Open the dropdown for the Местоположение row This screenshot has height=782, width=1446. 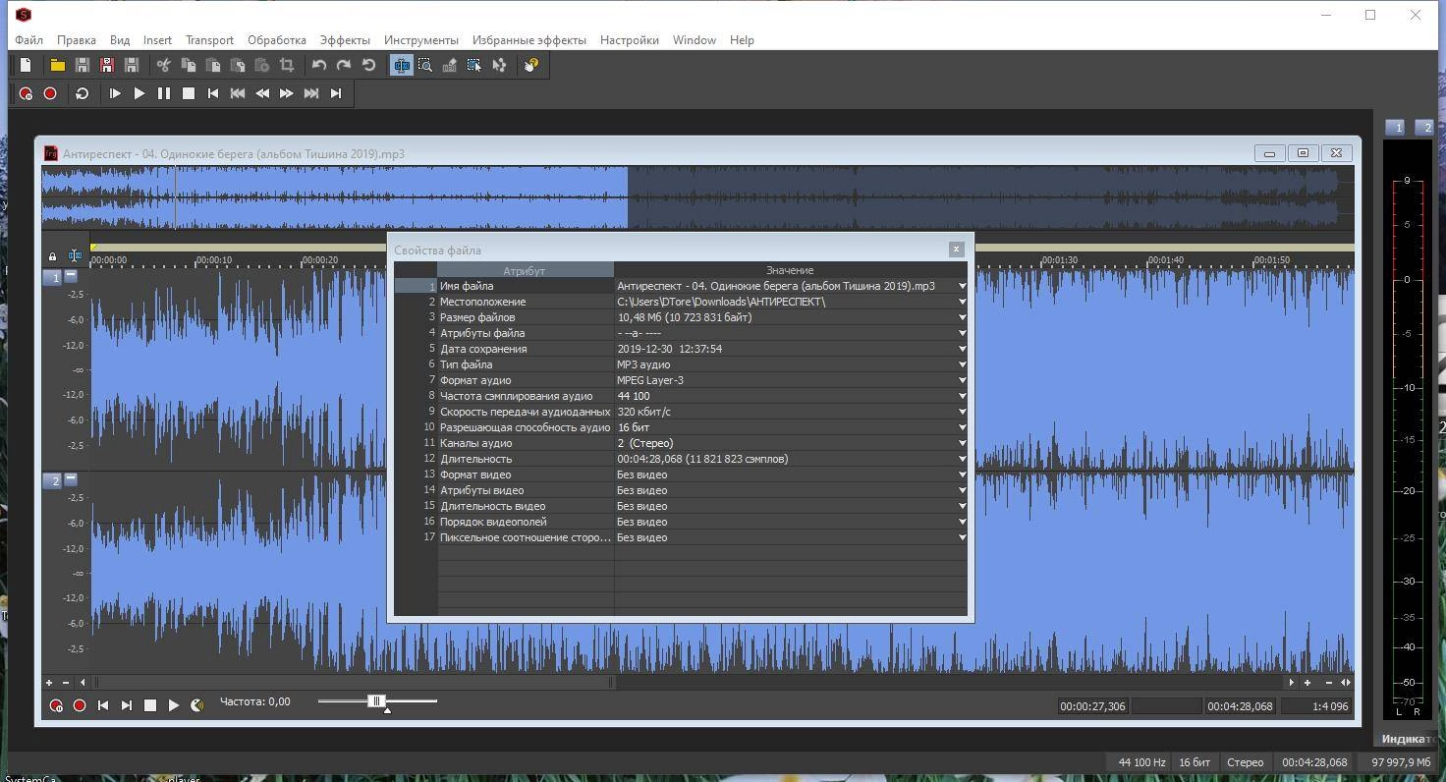coord(962,302)
